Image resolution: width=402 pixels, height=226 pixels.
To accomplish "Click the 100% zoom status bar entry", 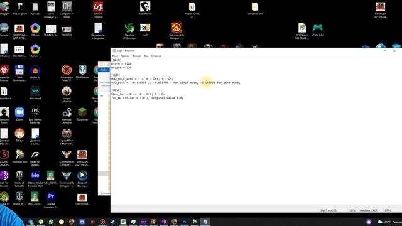I will pyautogui.click(x=352, y=210).
